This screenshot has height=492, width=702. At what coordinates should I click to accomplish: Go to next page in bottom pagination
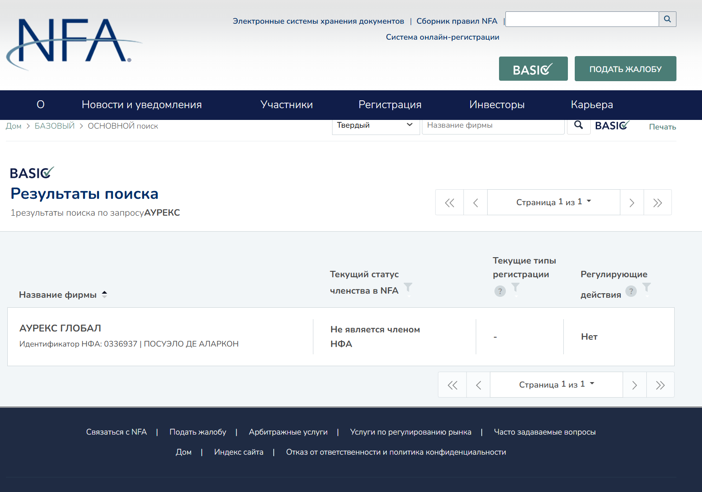634,385
